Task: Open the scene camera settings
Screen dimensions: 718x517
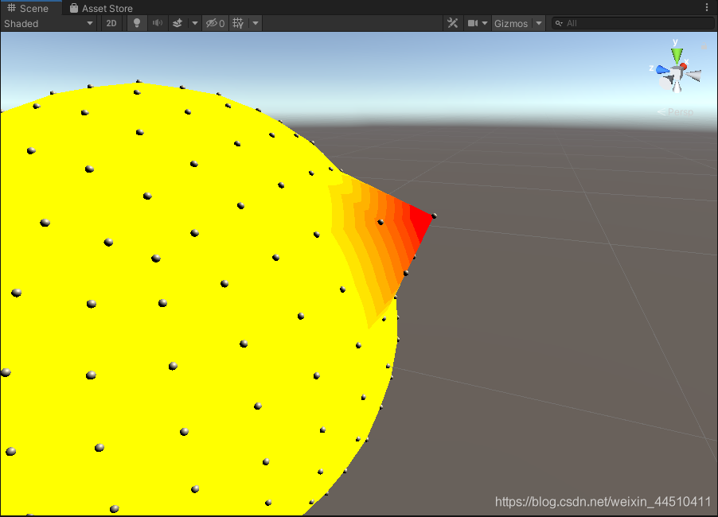Action: (477, 23)
